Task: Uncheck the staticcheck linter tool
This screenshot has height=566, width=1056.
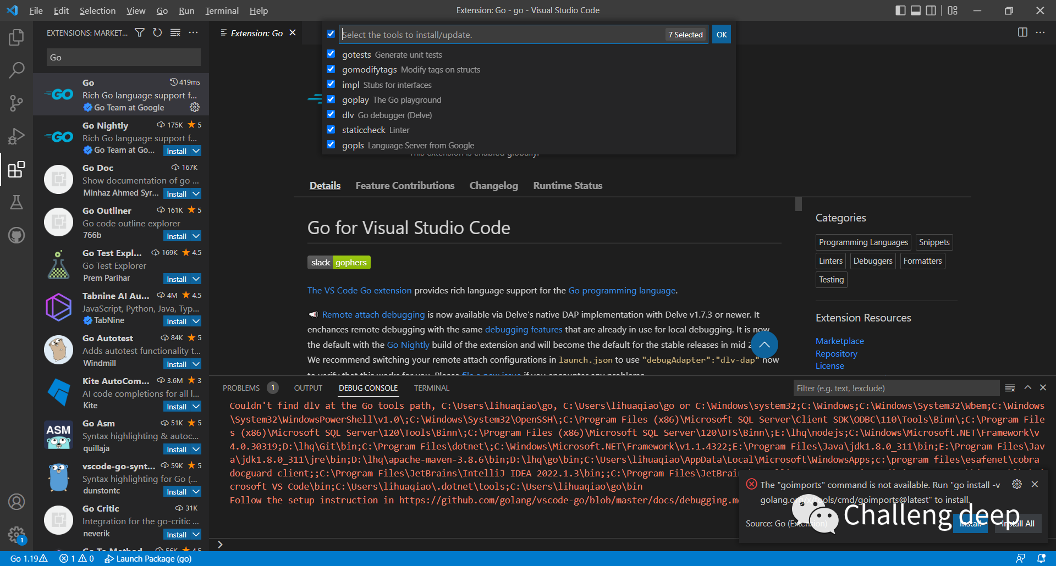Action: (331, 130)
